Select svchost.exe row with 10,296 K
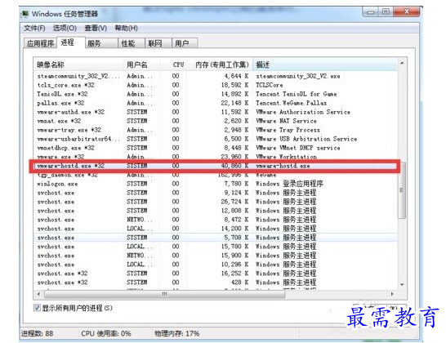Viewport: 446px width, 343px height. pyautogui.click(x=216, y=265)
